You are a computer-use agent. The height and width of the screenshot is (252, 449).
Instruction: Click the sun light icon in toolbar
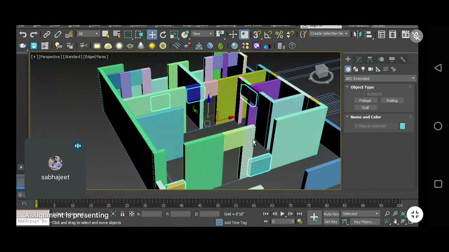(x=152, y=46)
